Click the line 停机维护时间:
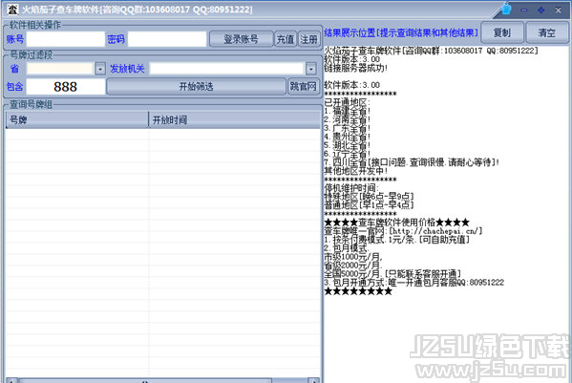572x383 pixels. (351, 188)
